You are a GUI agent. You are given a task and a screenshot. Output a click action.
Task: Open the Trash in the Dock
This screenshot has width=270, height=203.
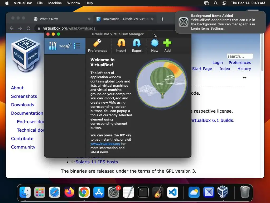245,192
